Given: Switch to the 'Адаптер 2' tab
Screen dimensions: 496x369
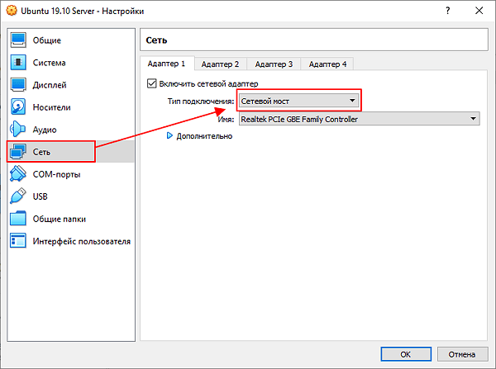Looking at the screenshot, I should click(x=220, y=64).
